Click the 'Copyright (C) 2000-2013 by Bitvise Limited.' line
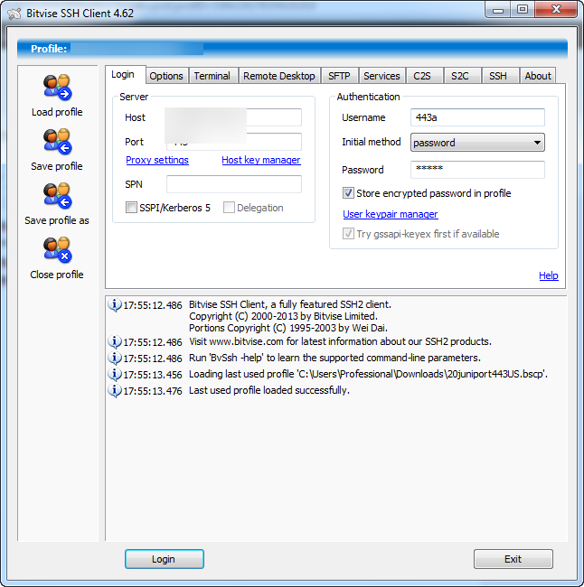This screenshot has height=587, width=584. tap(283, 316)
